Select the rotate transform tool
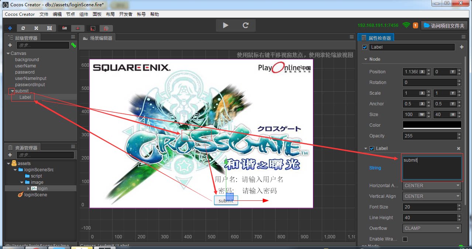The height and width of the screenshot is (249, 472). (23, 28)
